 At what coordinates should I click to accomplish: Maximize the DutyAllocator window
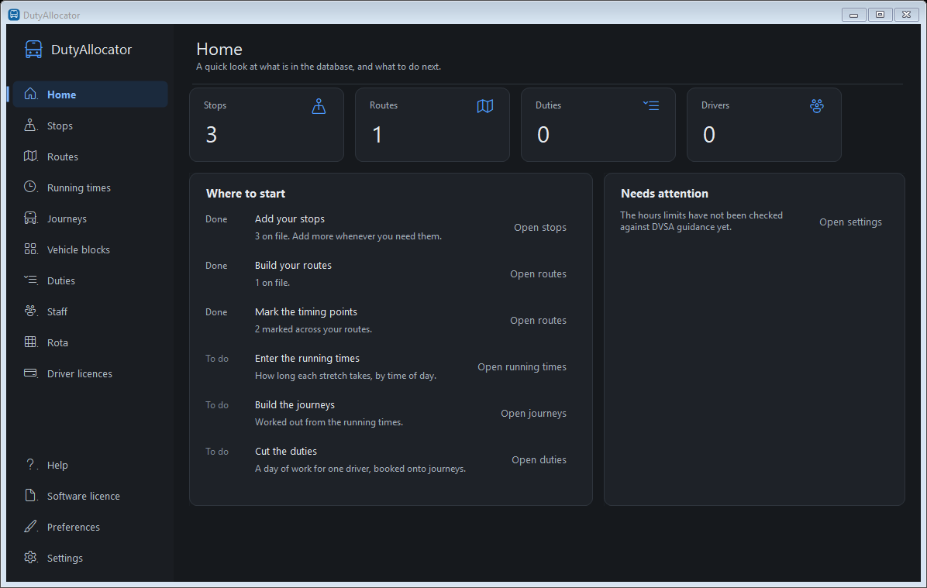pos(880,15)
